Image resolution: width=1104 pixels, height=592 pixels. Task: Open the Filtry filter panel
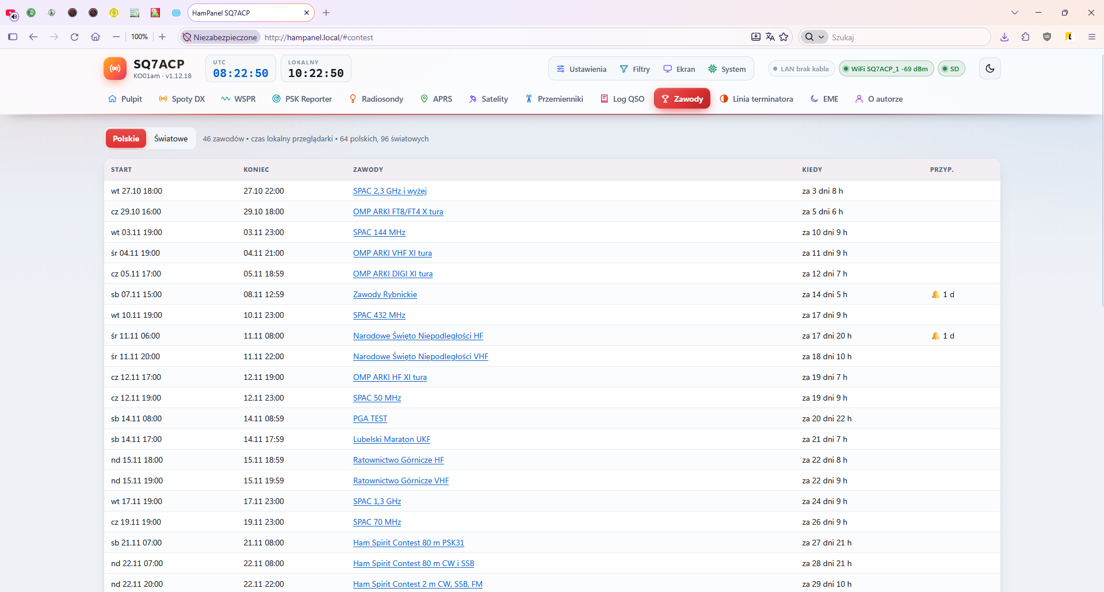coord(635,69)
